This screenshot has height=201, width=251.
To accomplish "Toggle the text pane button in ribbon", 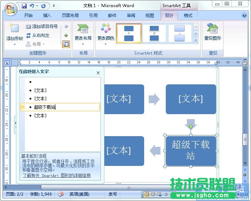I will tap(66, 44).
